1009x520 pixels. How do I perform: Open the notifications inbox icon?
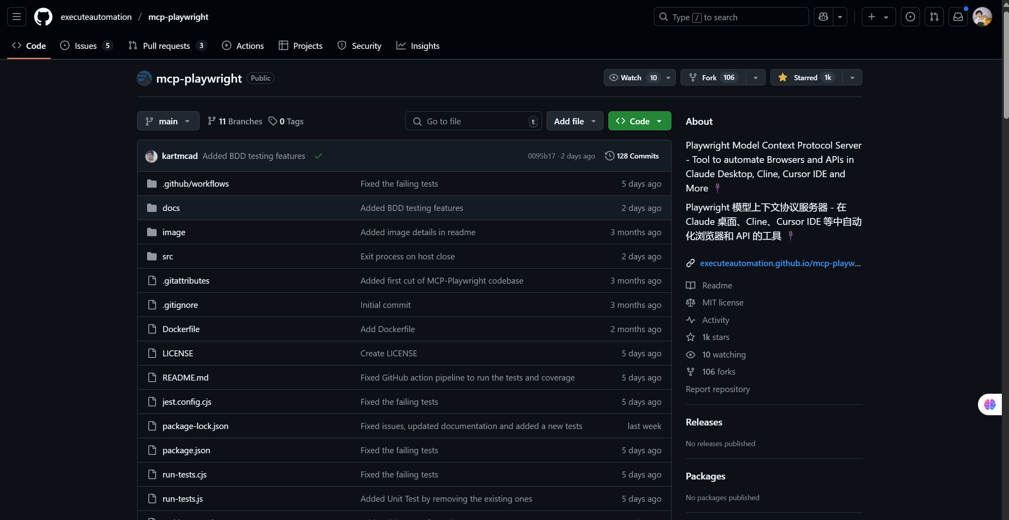point(958,17)
